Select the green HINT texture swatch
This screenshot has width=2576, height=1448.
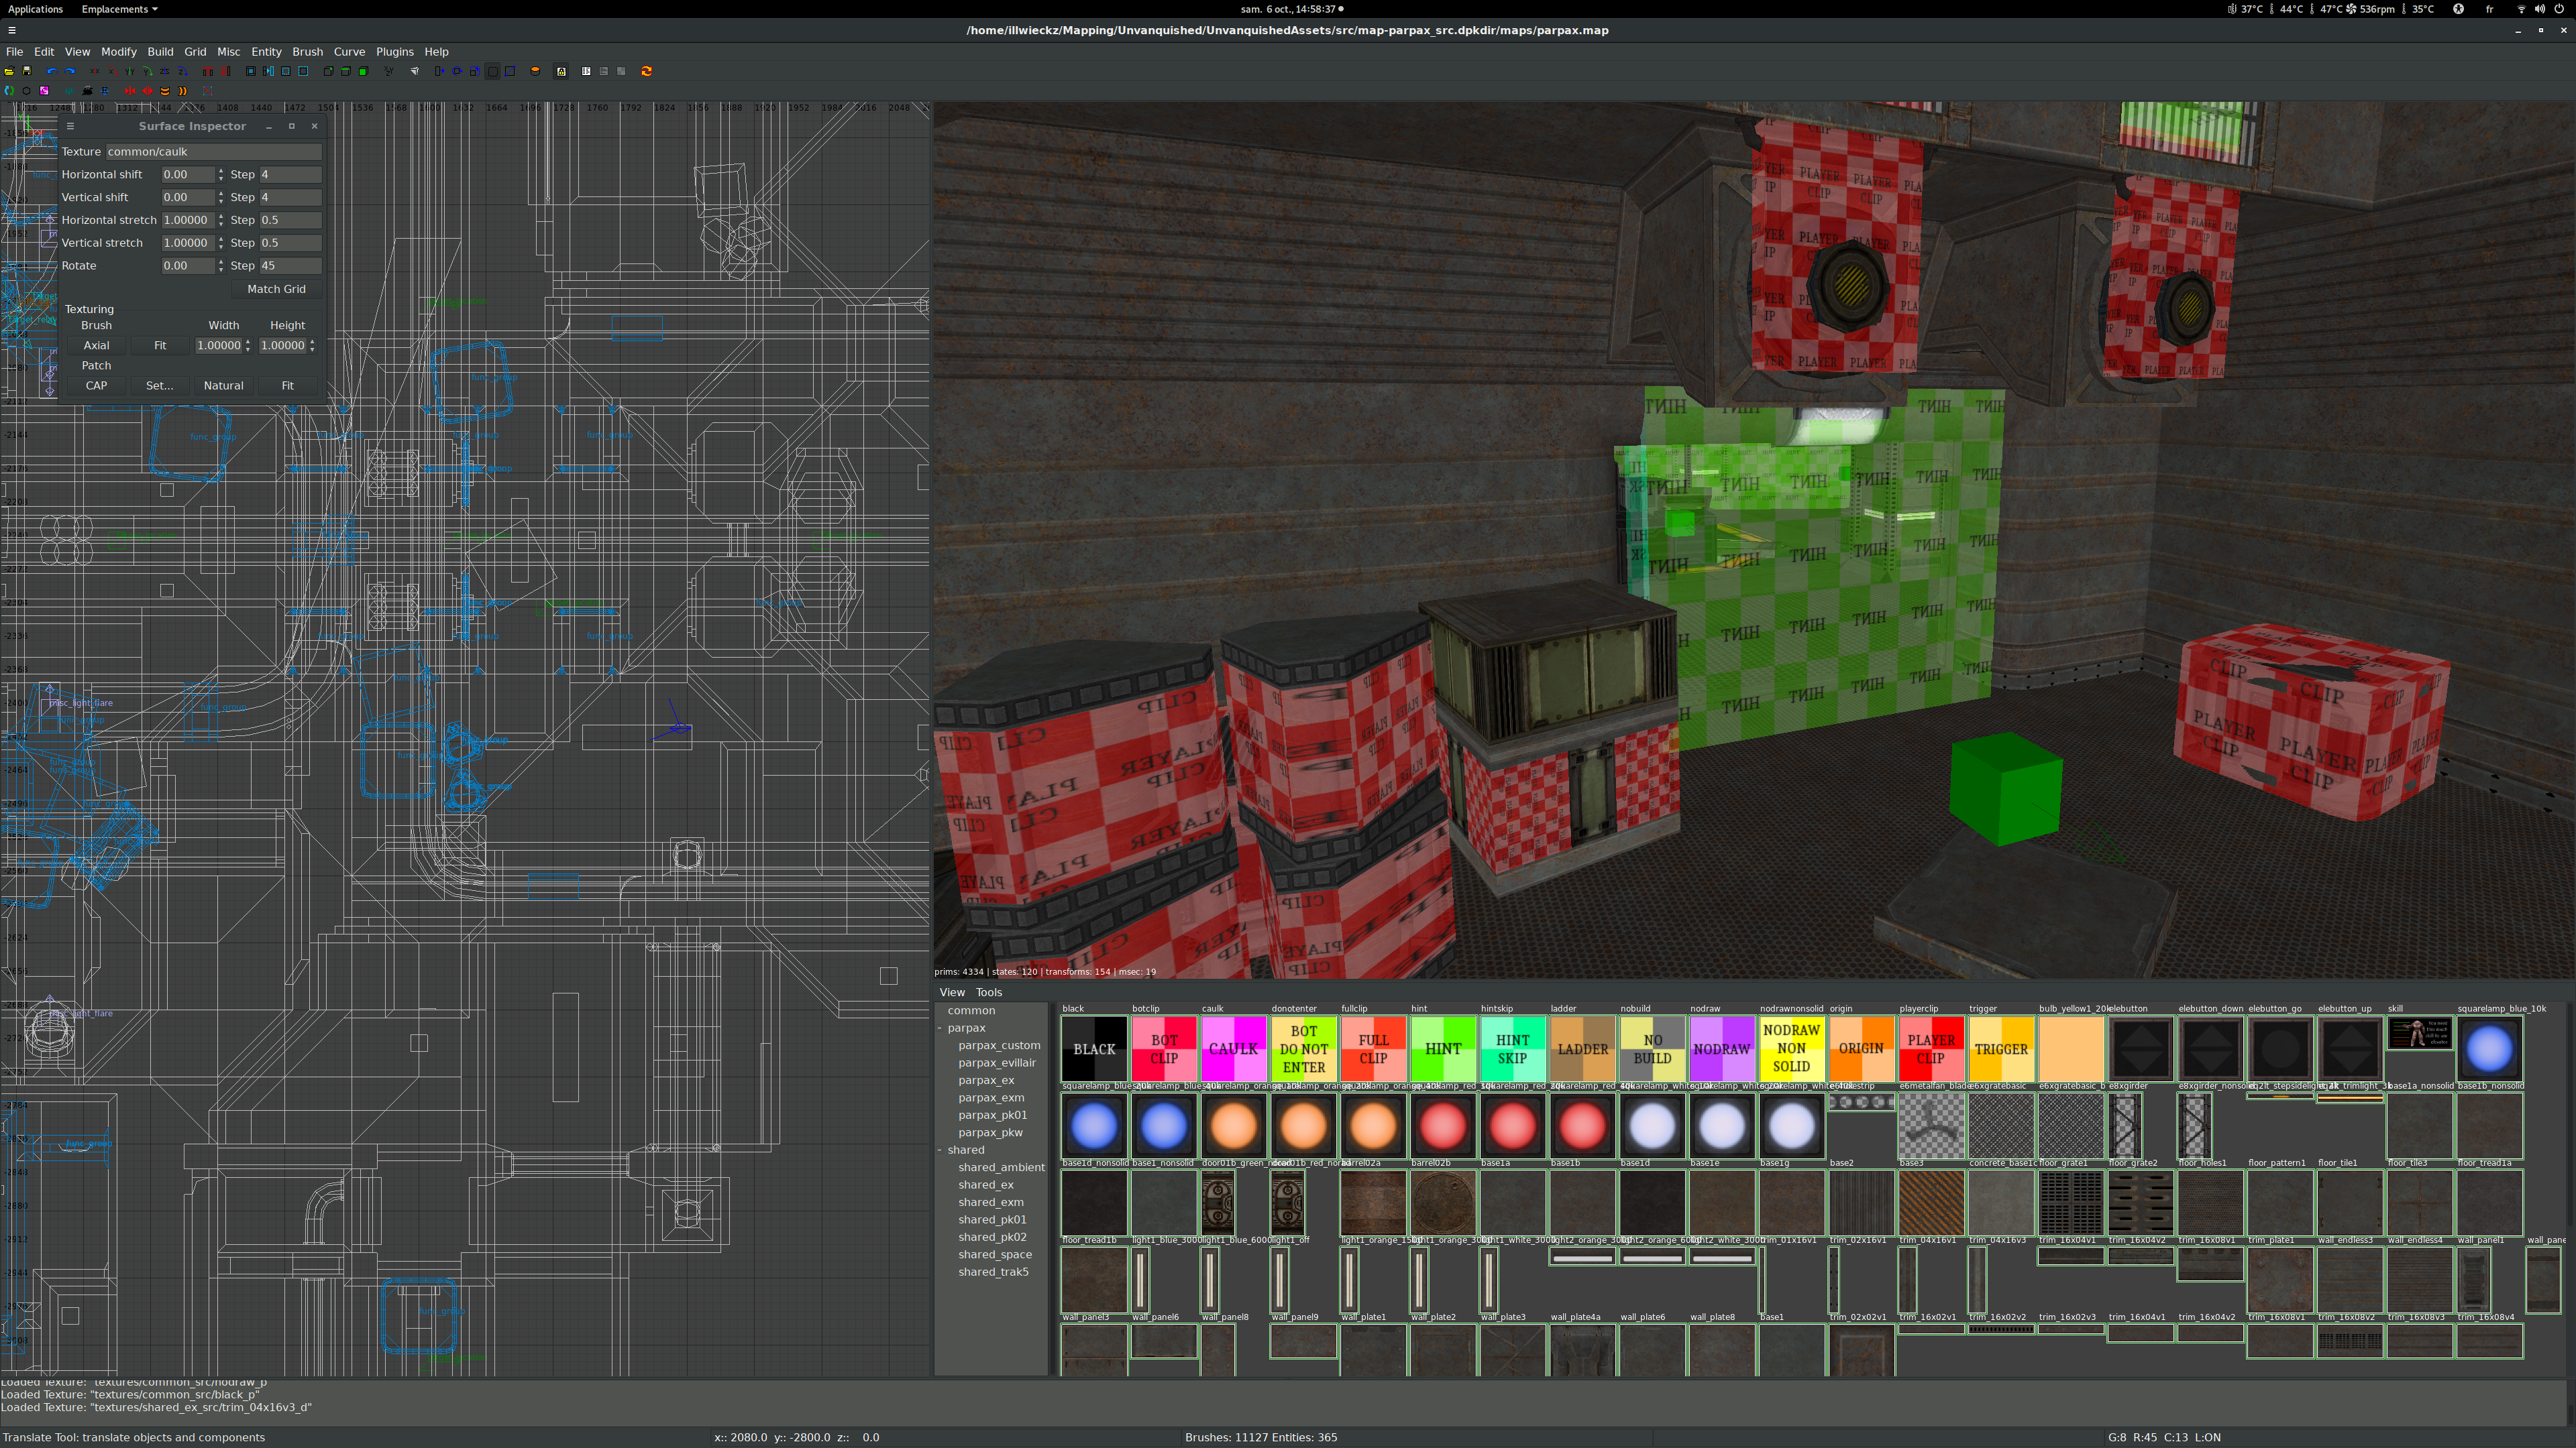[1443, 1048]
